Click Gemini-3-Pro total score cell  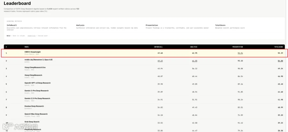pyautogui.click(x=280, y=92)
